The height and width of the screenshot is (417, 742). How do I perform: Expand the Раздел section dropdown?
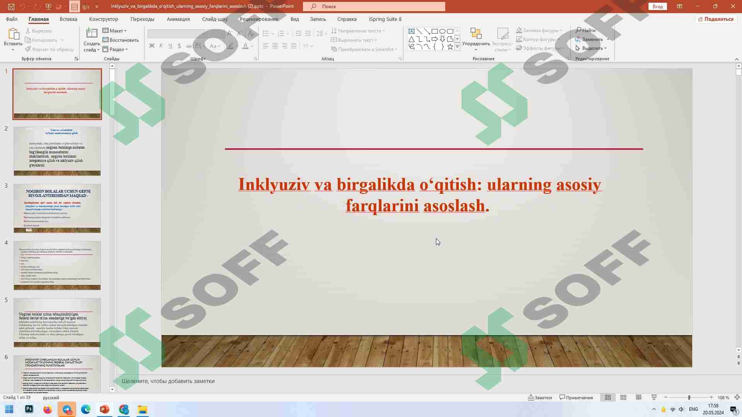pyautogui.click(x=115, y=49)
